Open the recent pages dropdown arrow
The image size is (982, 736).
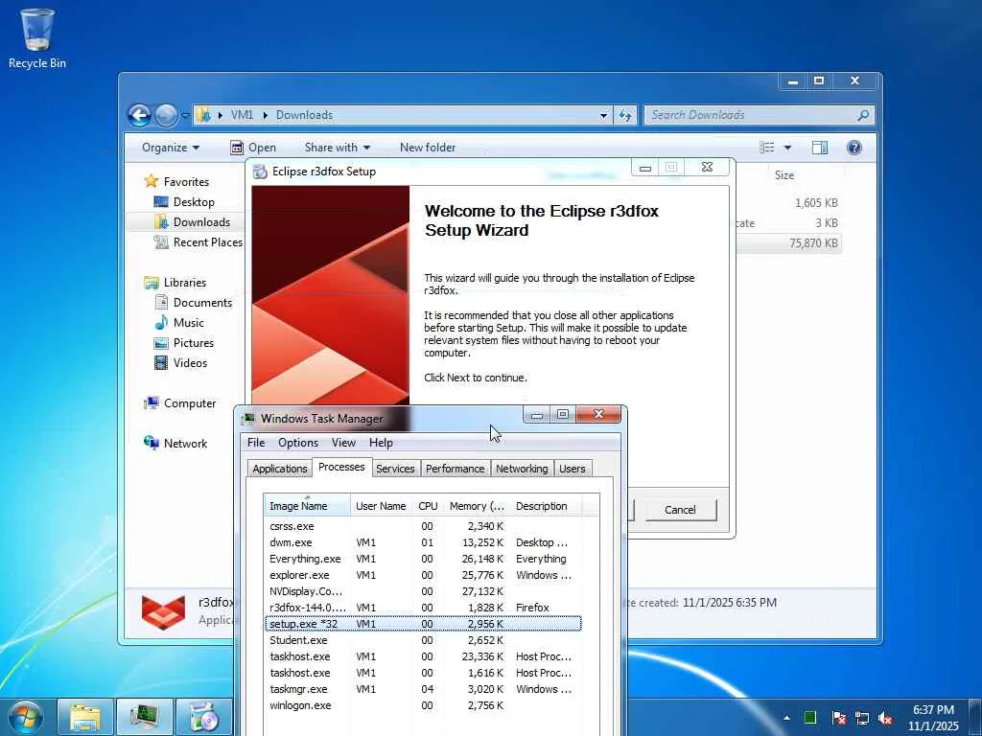(x=185, y=115)
